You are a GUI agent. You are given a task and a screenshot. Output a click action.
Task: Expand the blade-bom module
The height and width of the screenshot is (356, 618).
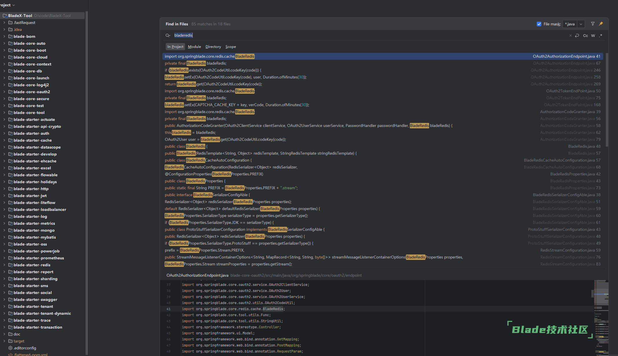(x=4, y=36)
